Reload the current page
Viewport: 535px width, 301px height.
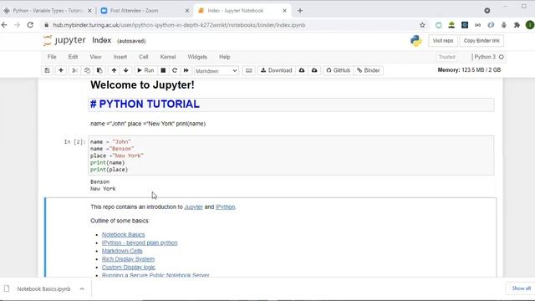pos(30,25)
